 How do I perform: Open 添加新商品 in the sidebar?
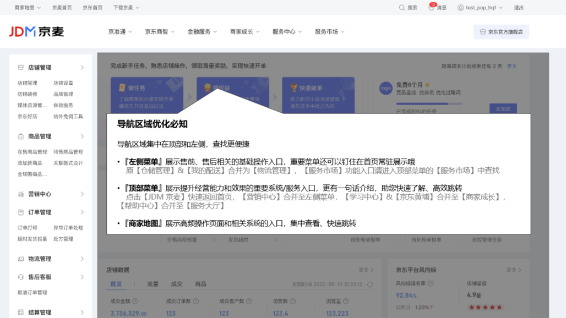(x=30, y=163)
